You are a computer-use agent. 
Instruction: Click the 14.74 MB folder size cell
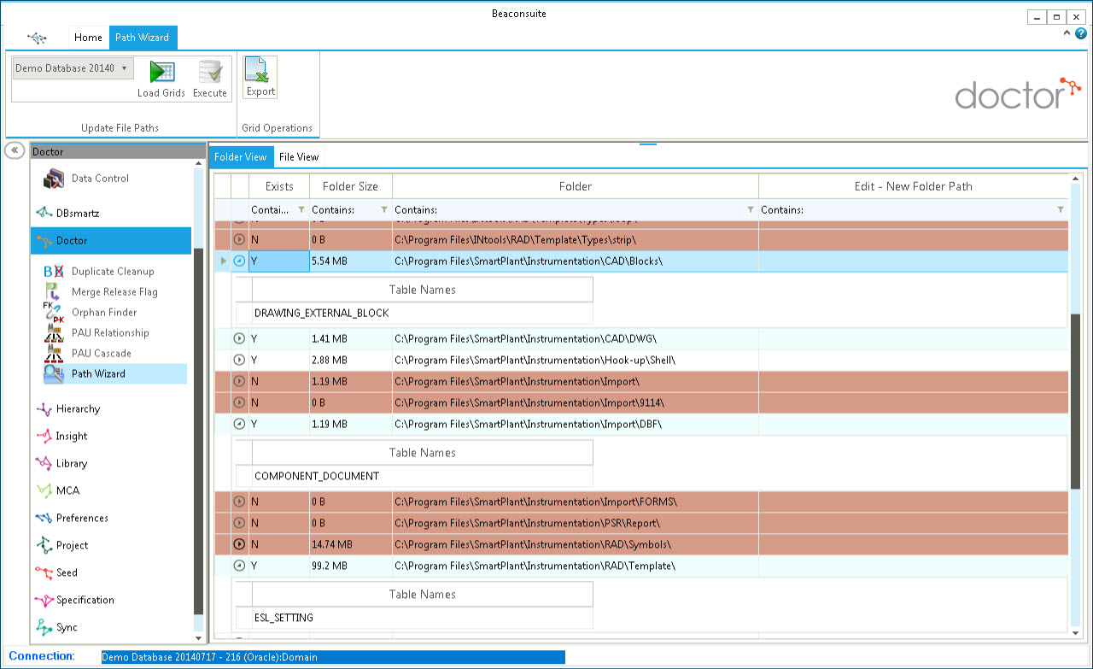coord(351,544)
